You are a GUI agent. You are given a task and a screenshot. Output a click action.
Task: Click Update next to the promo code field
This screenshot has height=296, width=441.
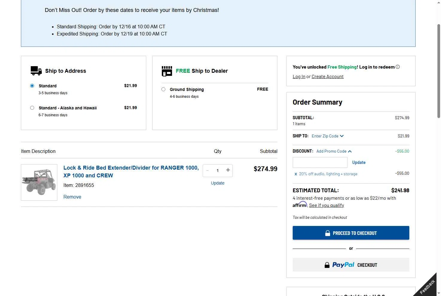[359, 162]
